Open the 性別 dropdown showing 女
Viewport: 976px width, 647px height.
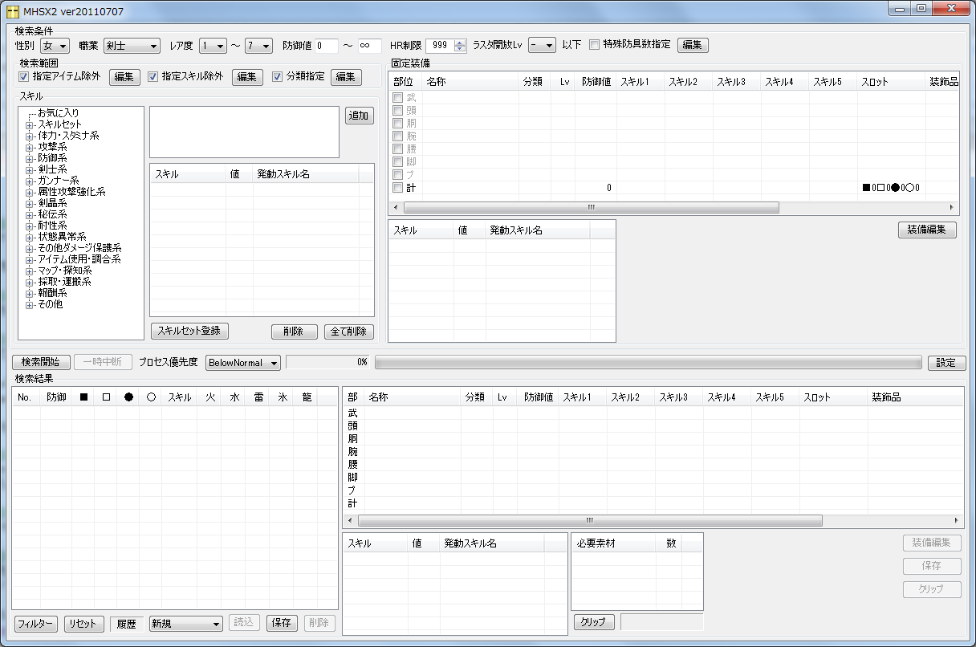pyautogui.click(x=55, y=46)
